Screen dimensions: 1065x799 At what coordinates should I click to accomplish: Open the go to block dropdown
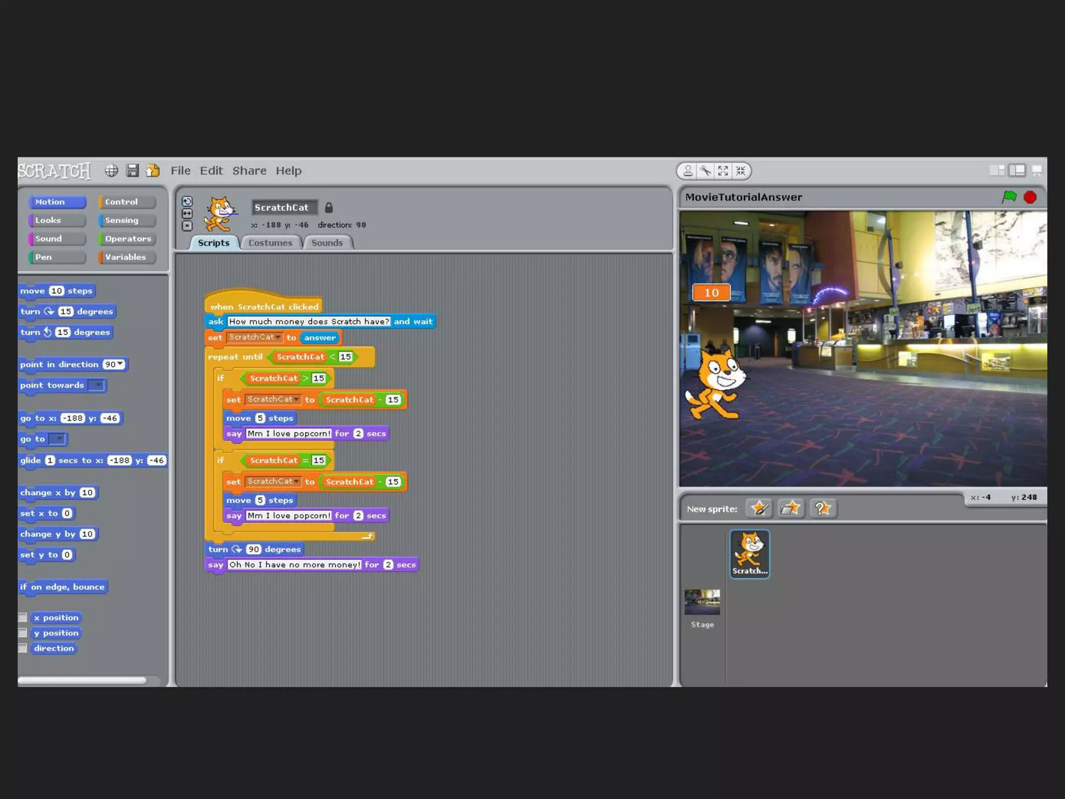[x=57, y=439]
